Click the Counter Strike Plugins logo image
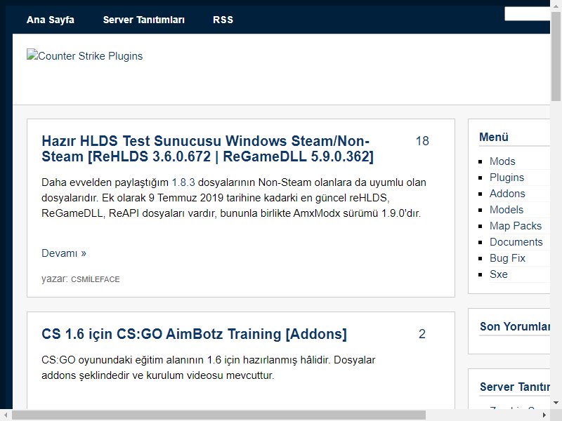The image size is (562, 421). (x=84, y=56)
